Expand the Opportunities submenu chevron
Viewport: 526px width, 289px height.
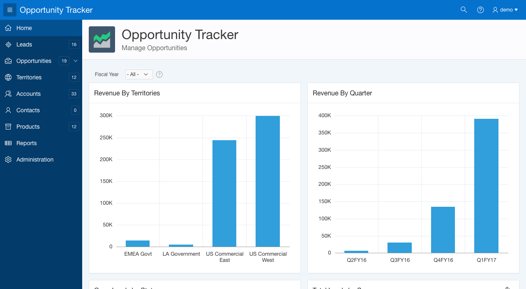click(76, 61)
